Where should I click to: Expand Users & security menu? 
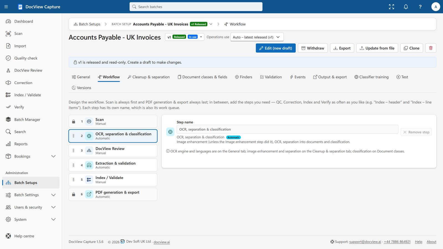(x=31, y=207)
